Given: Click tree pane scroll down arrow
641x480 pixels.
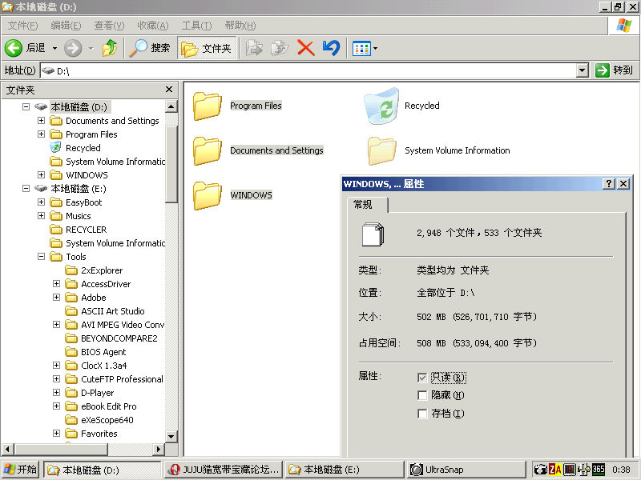Looking at the screenshot, I should pos(171,436).
